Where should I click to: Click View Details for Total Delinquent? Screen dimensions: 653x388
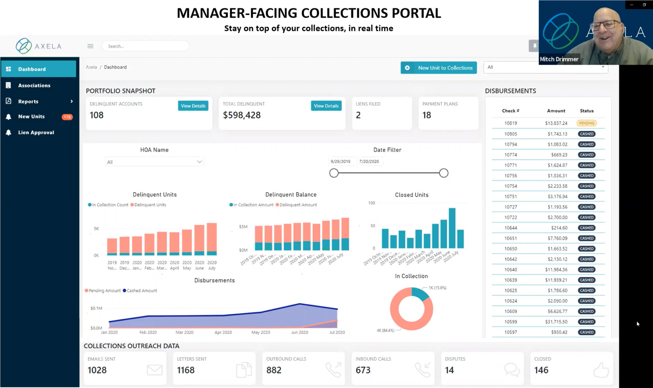pos(326,106)
